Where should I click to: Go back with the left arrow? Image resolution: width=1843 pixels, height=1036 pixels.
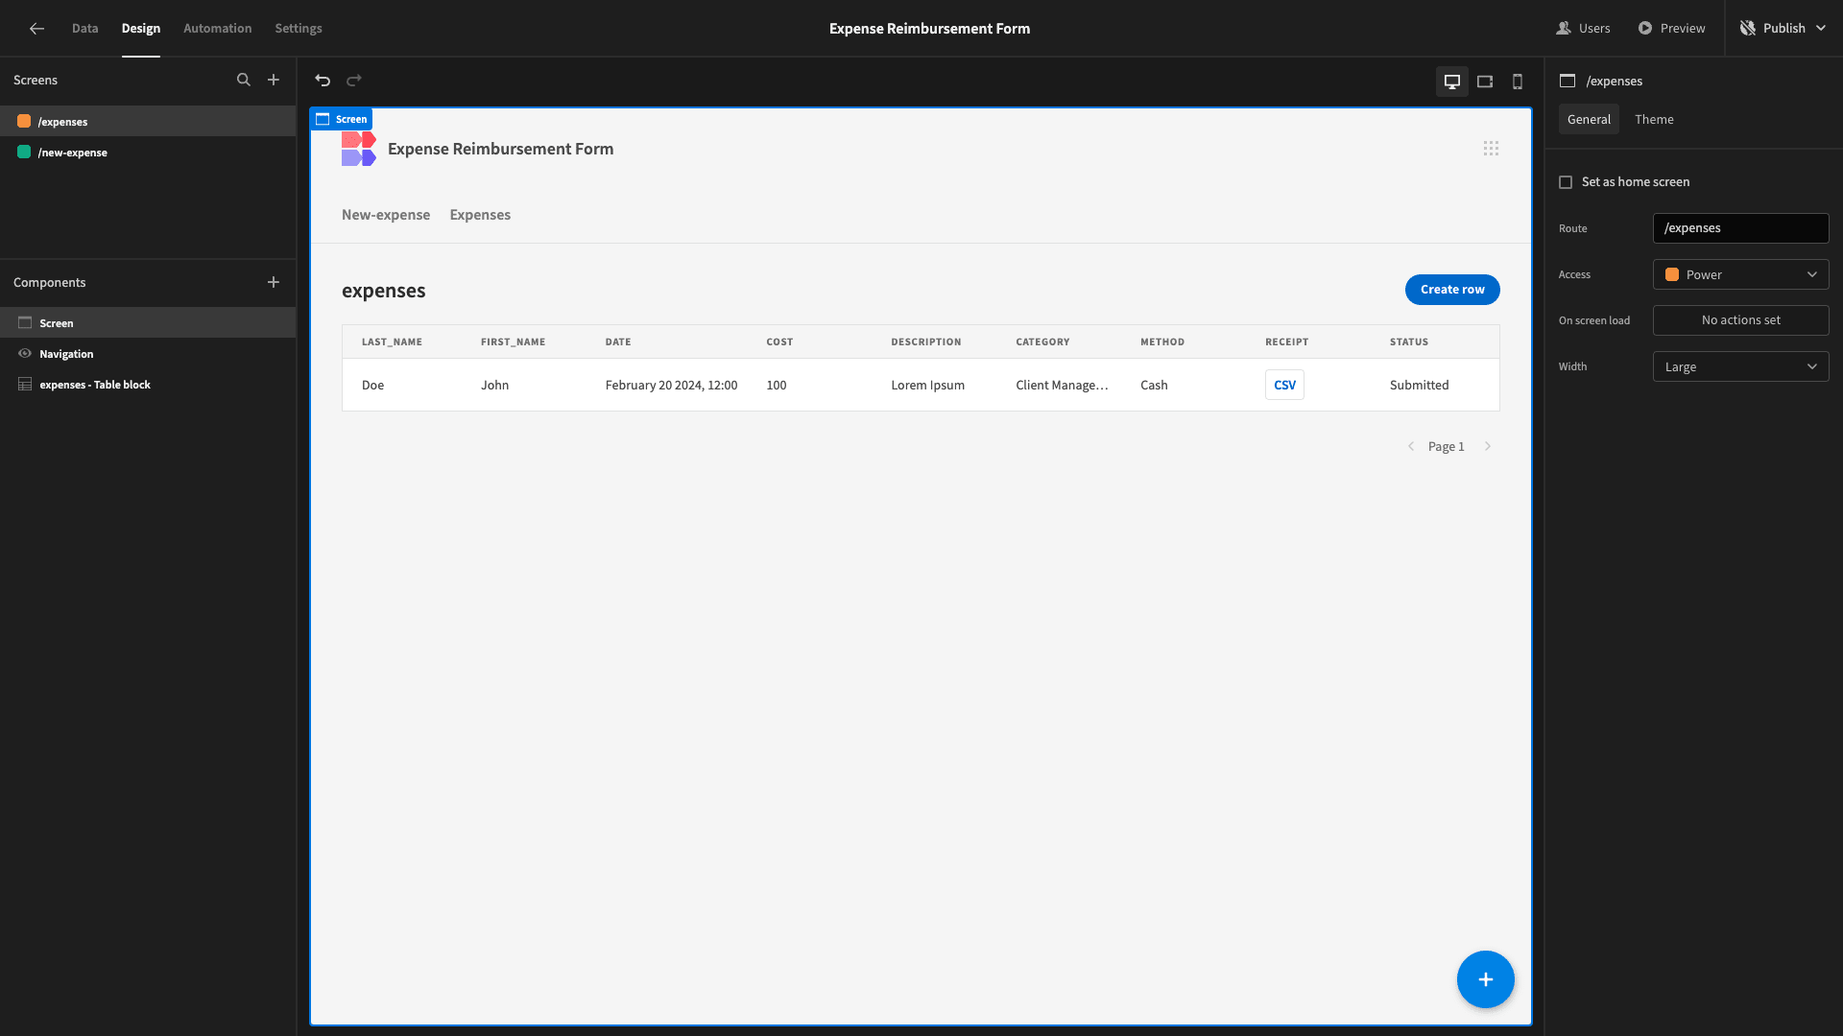pos(36,29)
